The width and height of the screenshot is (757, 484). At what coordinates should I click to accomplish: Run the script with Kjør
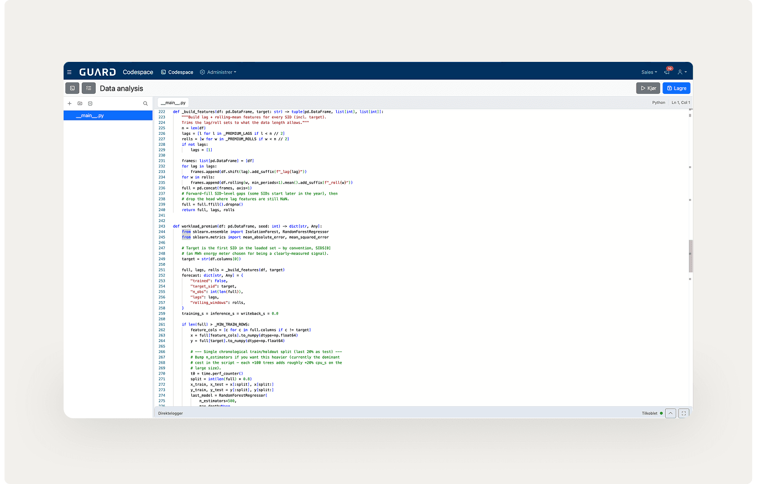pos(649,88)
